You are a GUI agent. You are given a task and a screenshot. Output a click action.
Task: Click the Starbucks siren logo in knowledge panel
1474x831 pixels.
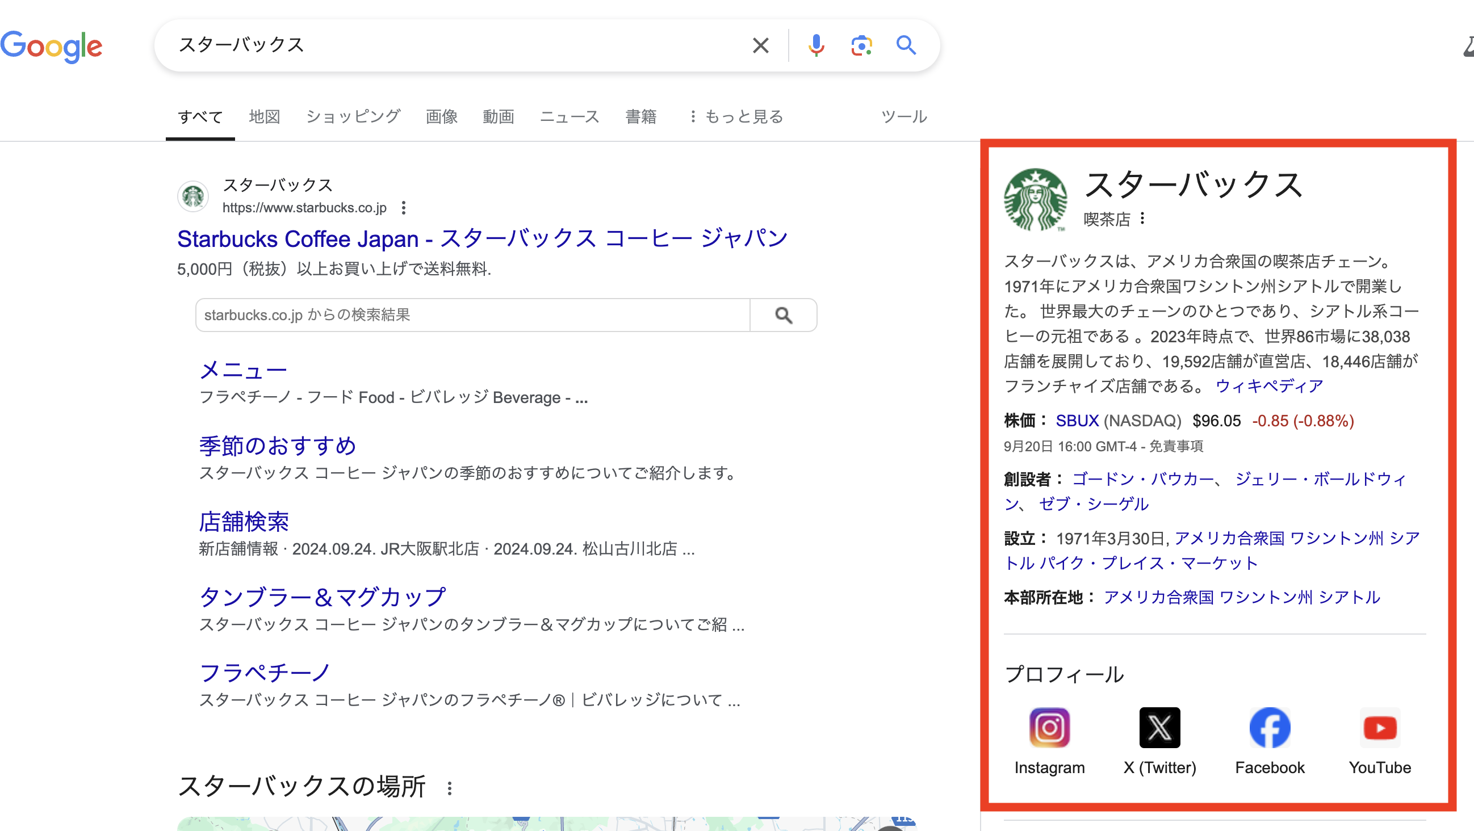[1035, 200]
